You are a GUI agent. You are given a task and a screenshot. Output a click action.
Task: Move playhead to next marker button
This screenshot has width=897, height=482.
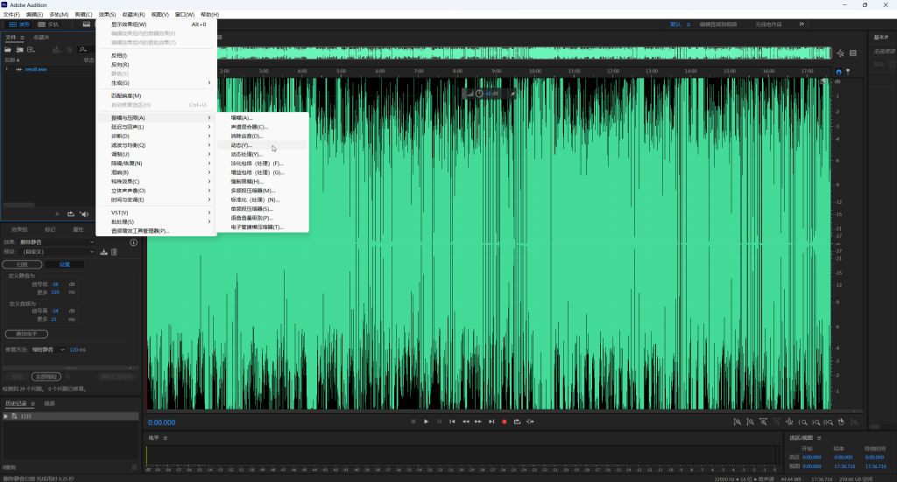pos(491,422)
